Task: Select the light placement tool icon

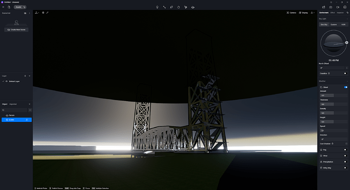Action: point(157,7)
